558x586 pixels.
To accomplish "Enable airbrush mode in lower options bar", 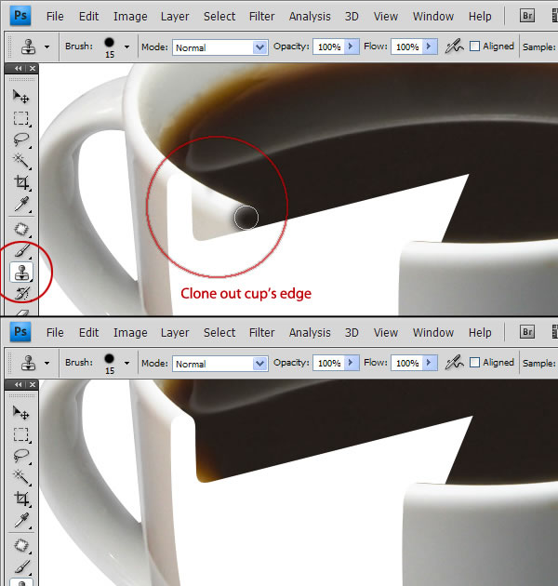I will tap(454, 363).
